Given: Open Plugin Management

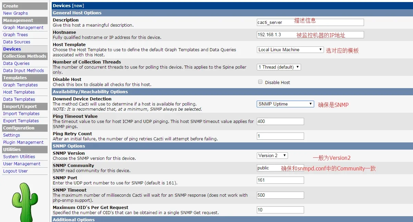Looking at the screenshot, I should (23, 142).
